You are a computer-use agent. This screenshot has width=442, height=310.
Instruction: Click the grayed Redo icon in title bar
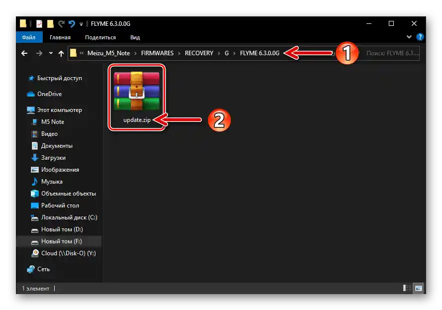point(61,24)
